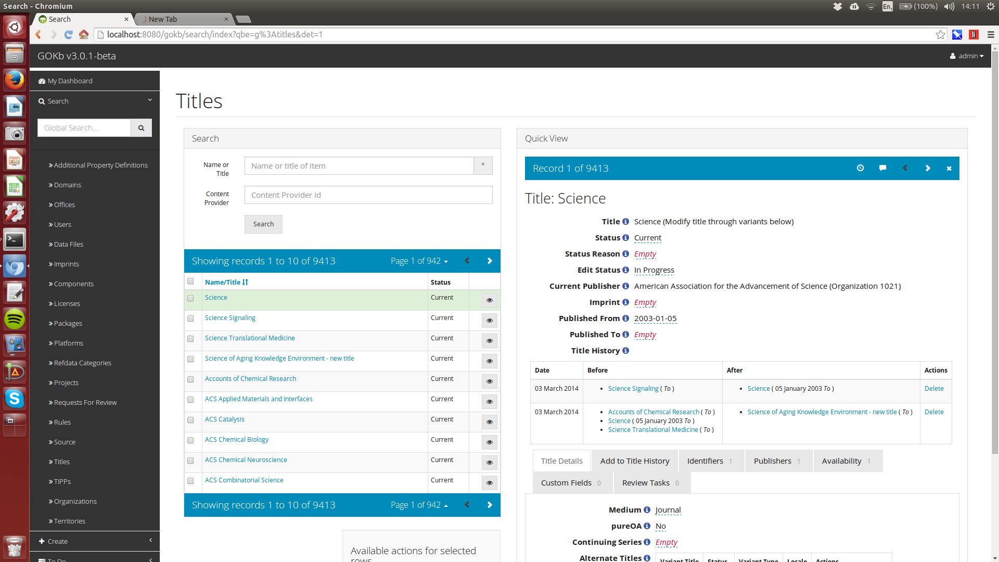Toggle checkbox for ACS Chemical Biology row
Screen dimensions: 999x562
pos(191,440)
